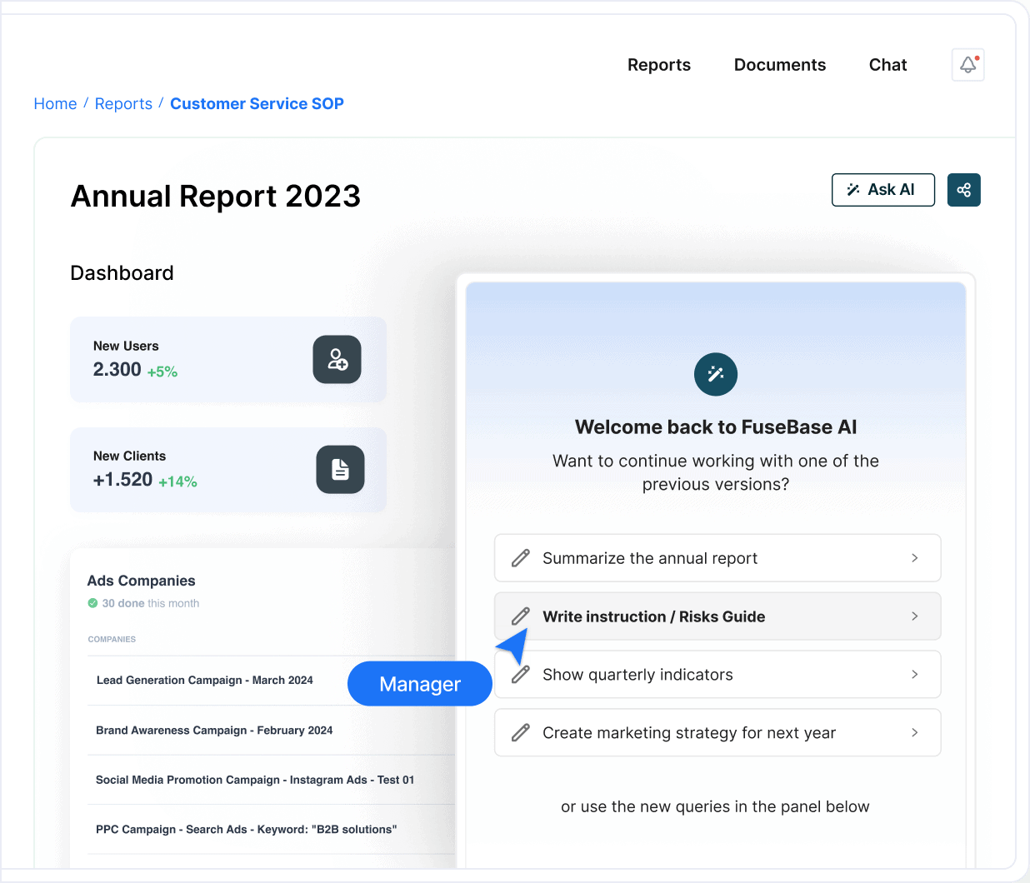
Task: Click 30 done this month status text
Action: coord(151,603)
